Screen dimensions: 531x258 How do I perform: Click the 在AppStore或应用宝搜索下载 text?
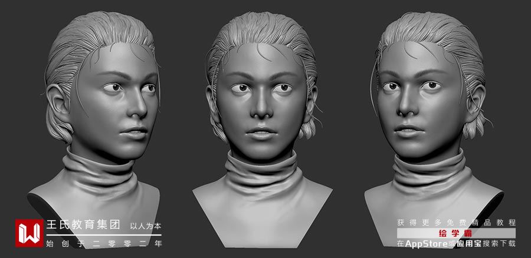click(x=456, y=243)
